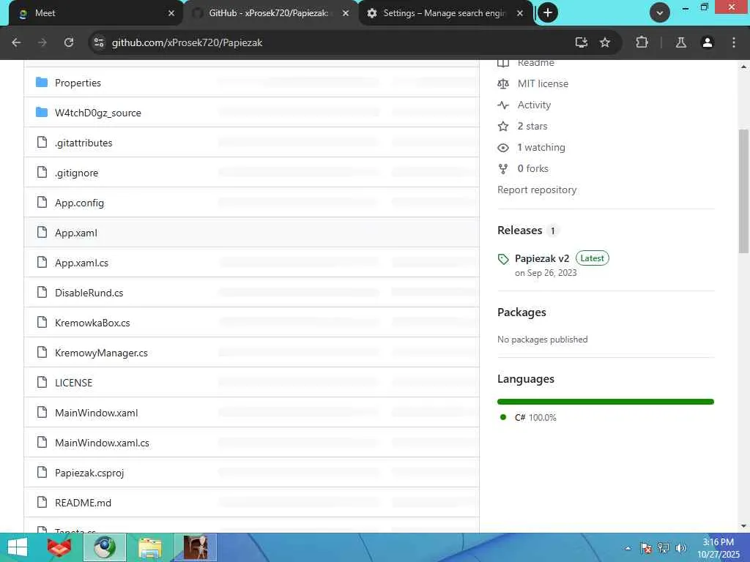Open App.xaml file
The height and width of the screenshot is (562, 750).
point(76,233)
